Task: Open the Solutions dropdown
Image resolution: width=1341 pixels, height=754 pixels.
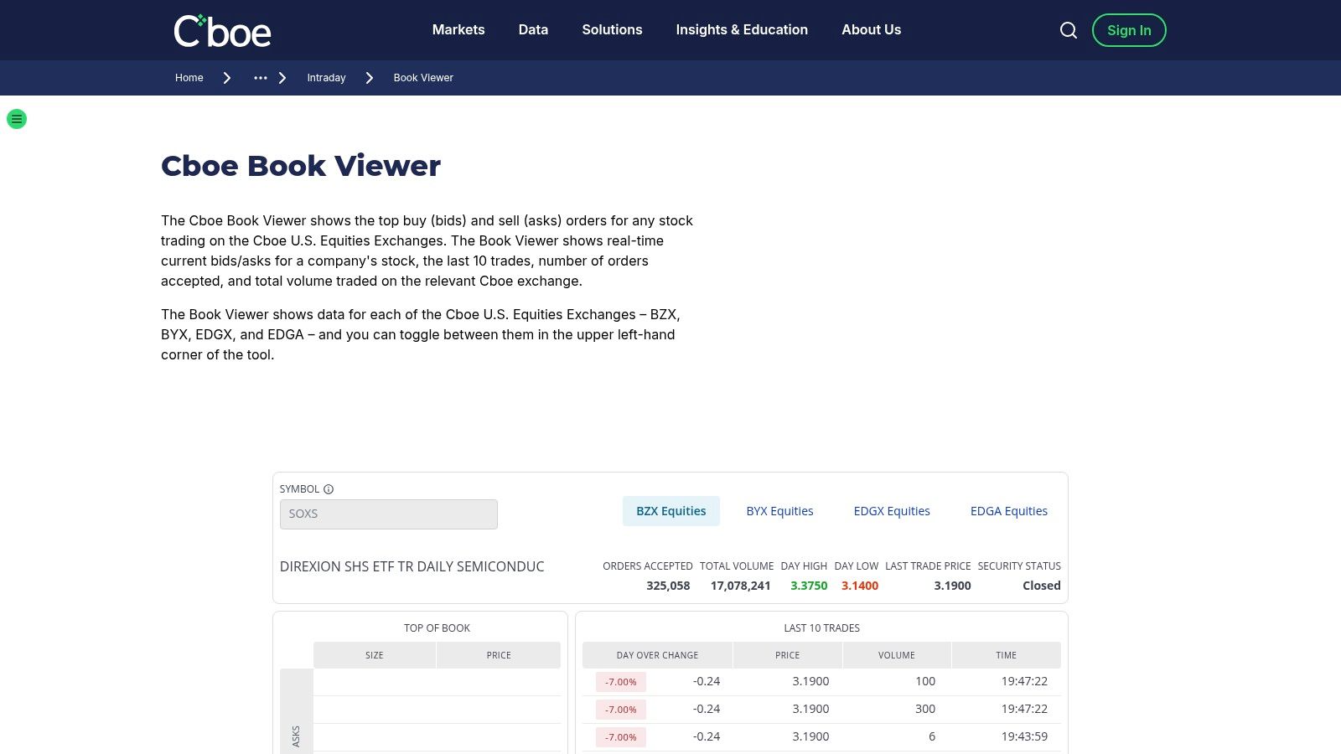Action: (612, 29)
